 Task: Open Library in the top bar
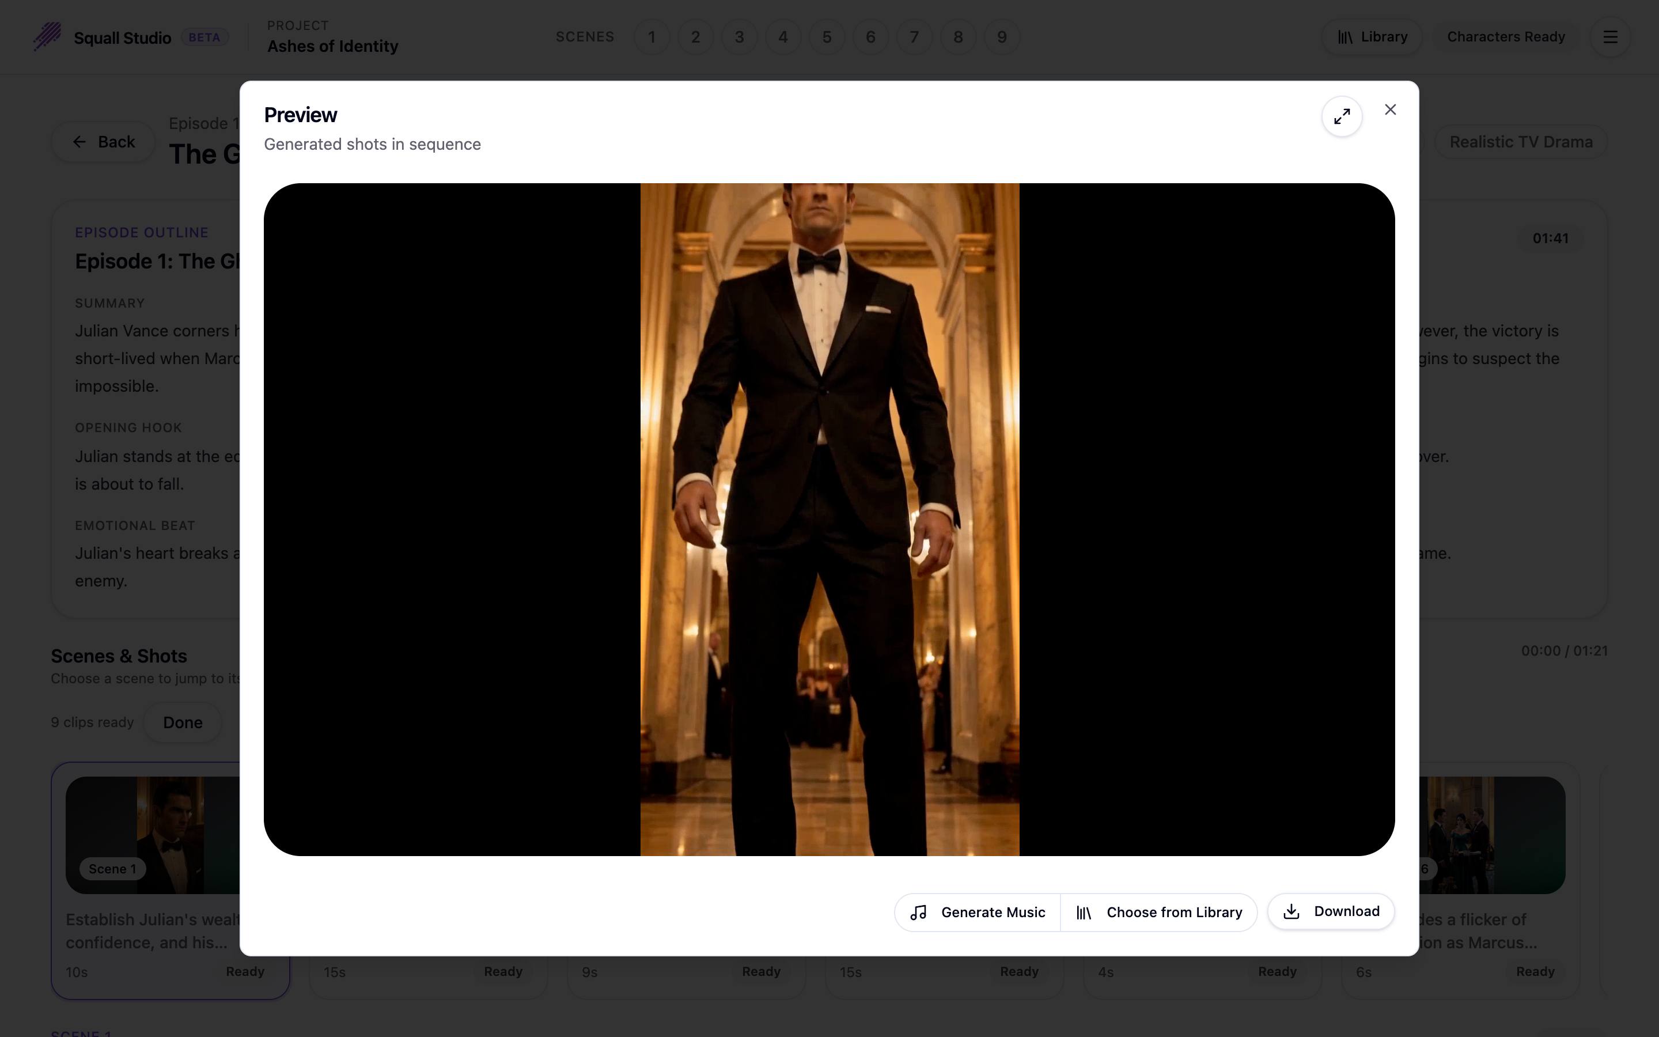pyautogui.click(x=1372, y=37)
